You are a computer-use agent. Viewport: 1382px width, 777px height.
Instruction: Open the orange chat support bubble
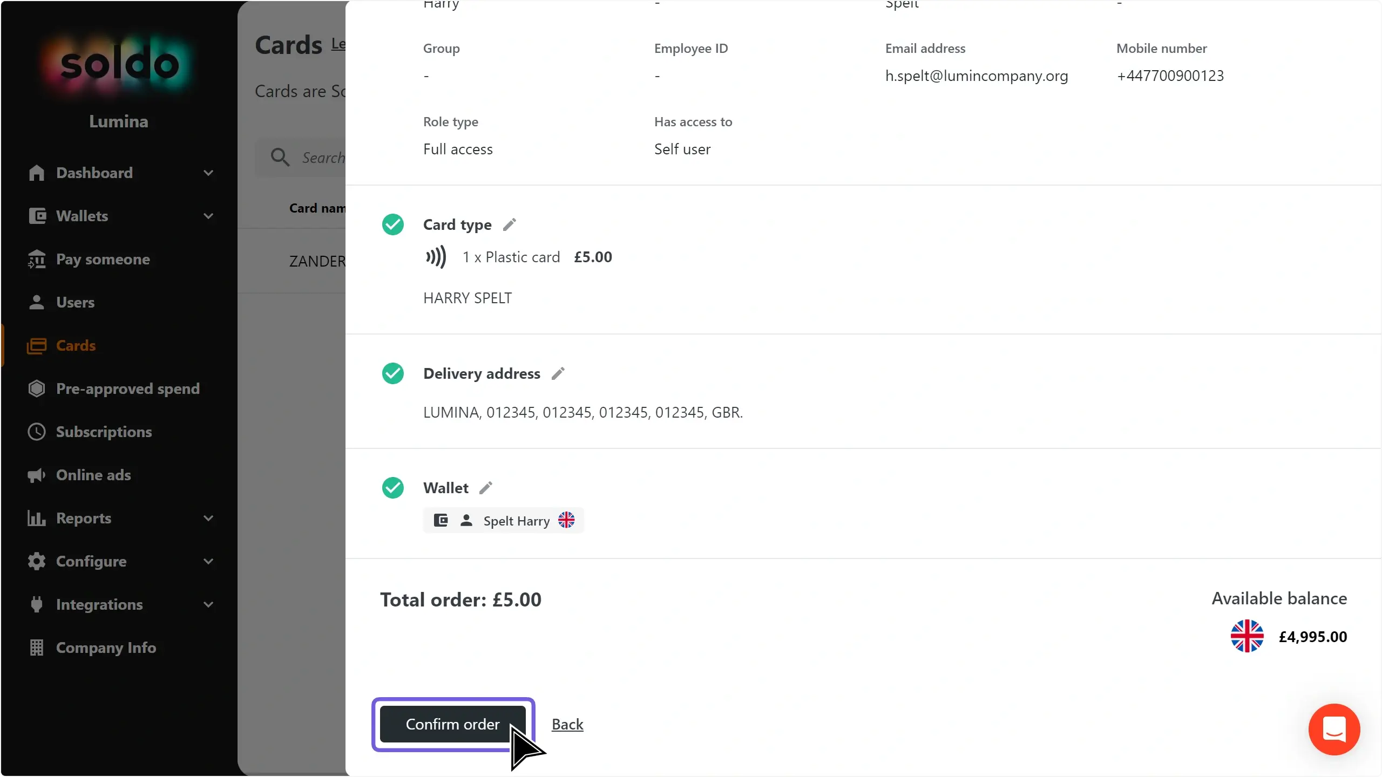point(1334,729)
